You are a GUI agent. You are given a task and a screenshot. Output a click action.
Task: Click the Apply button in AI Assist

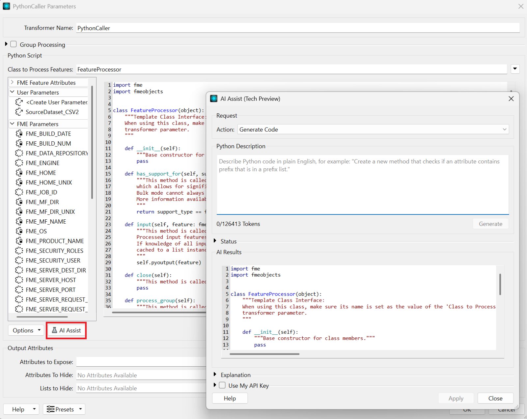point(456,398)
